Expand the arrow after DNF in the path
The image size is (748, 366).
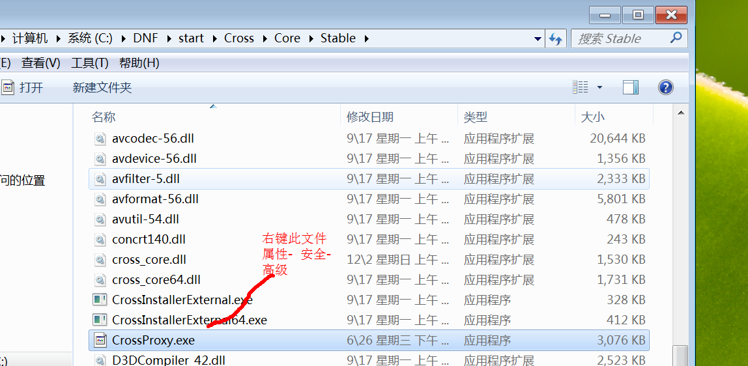169,38
